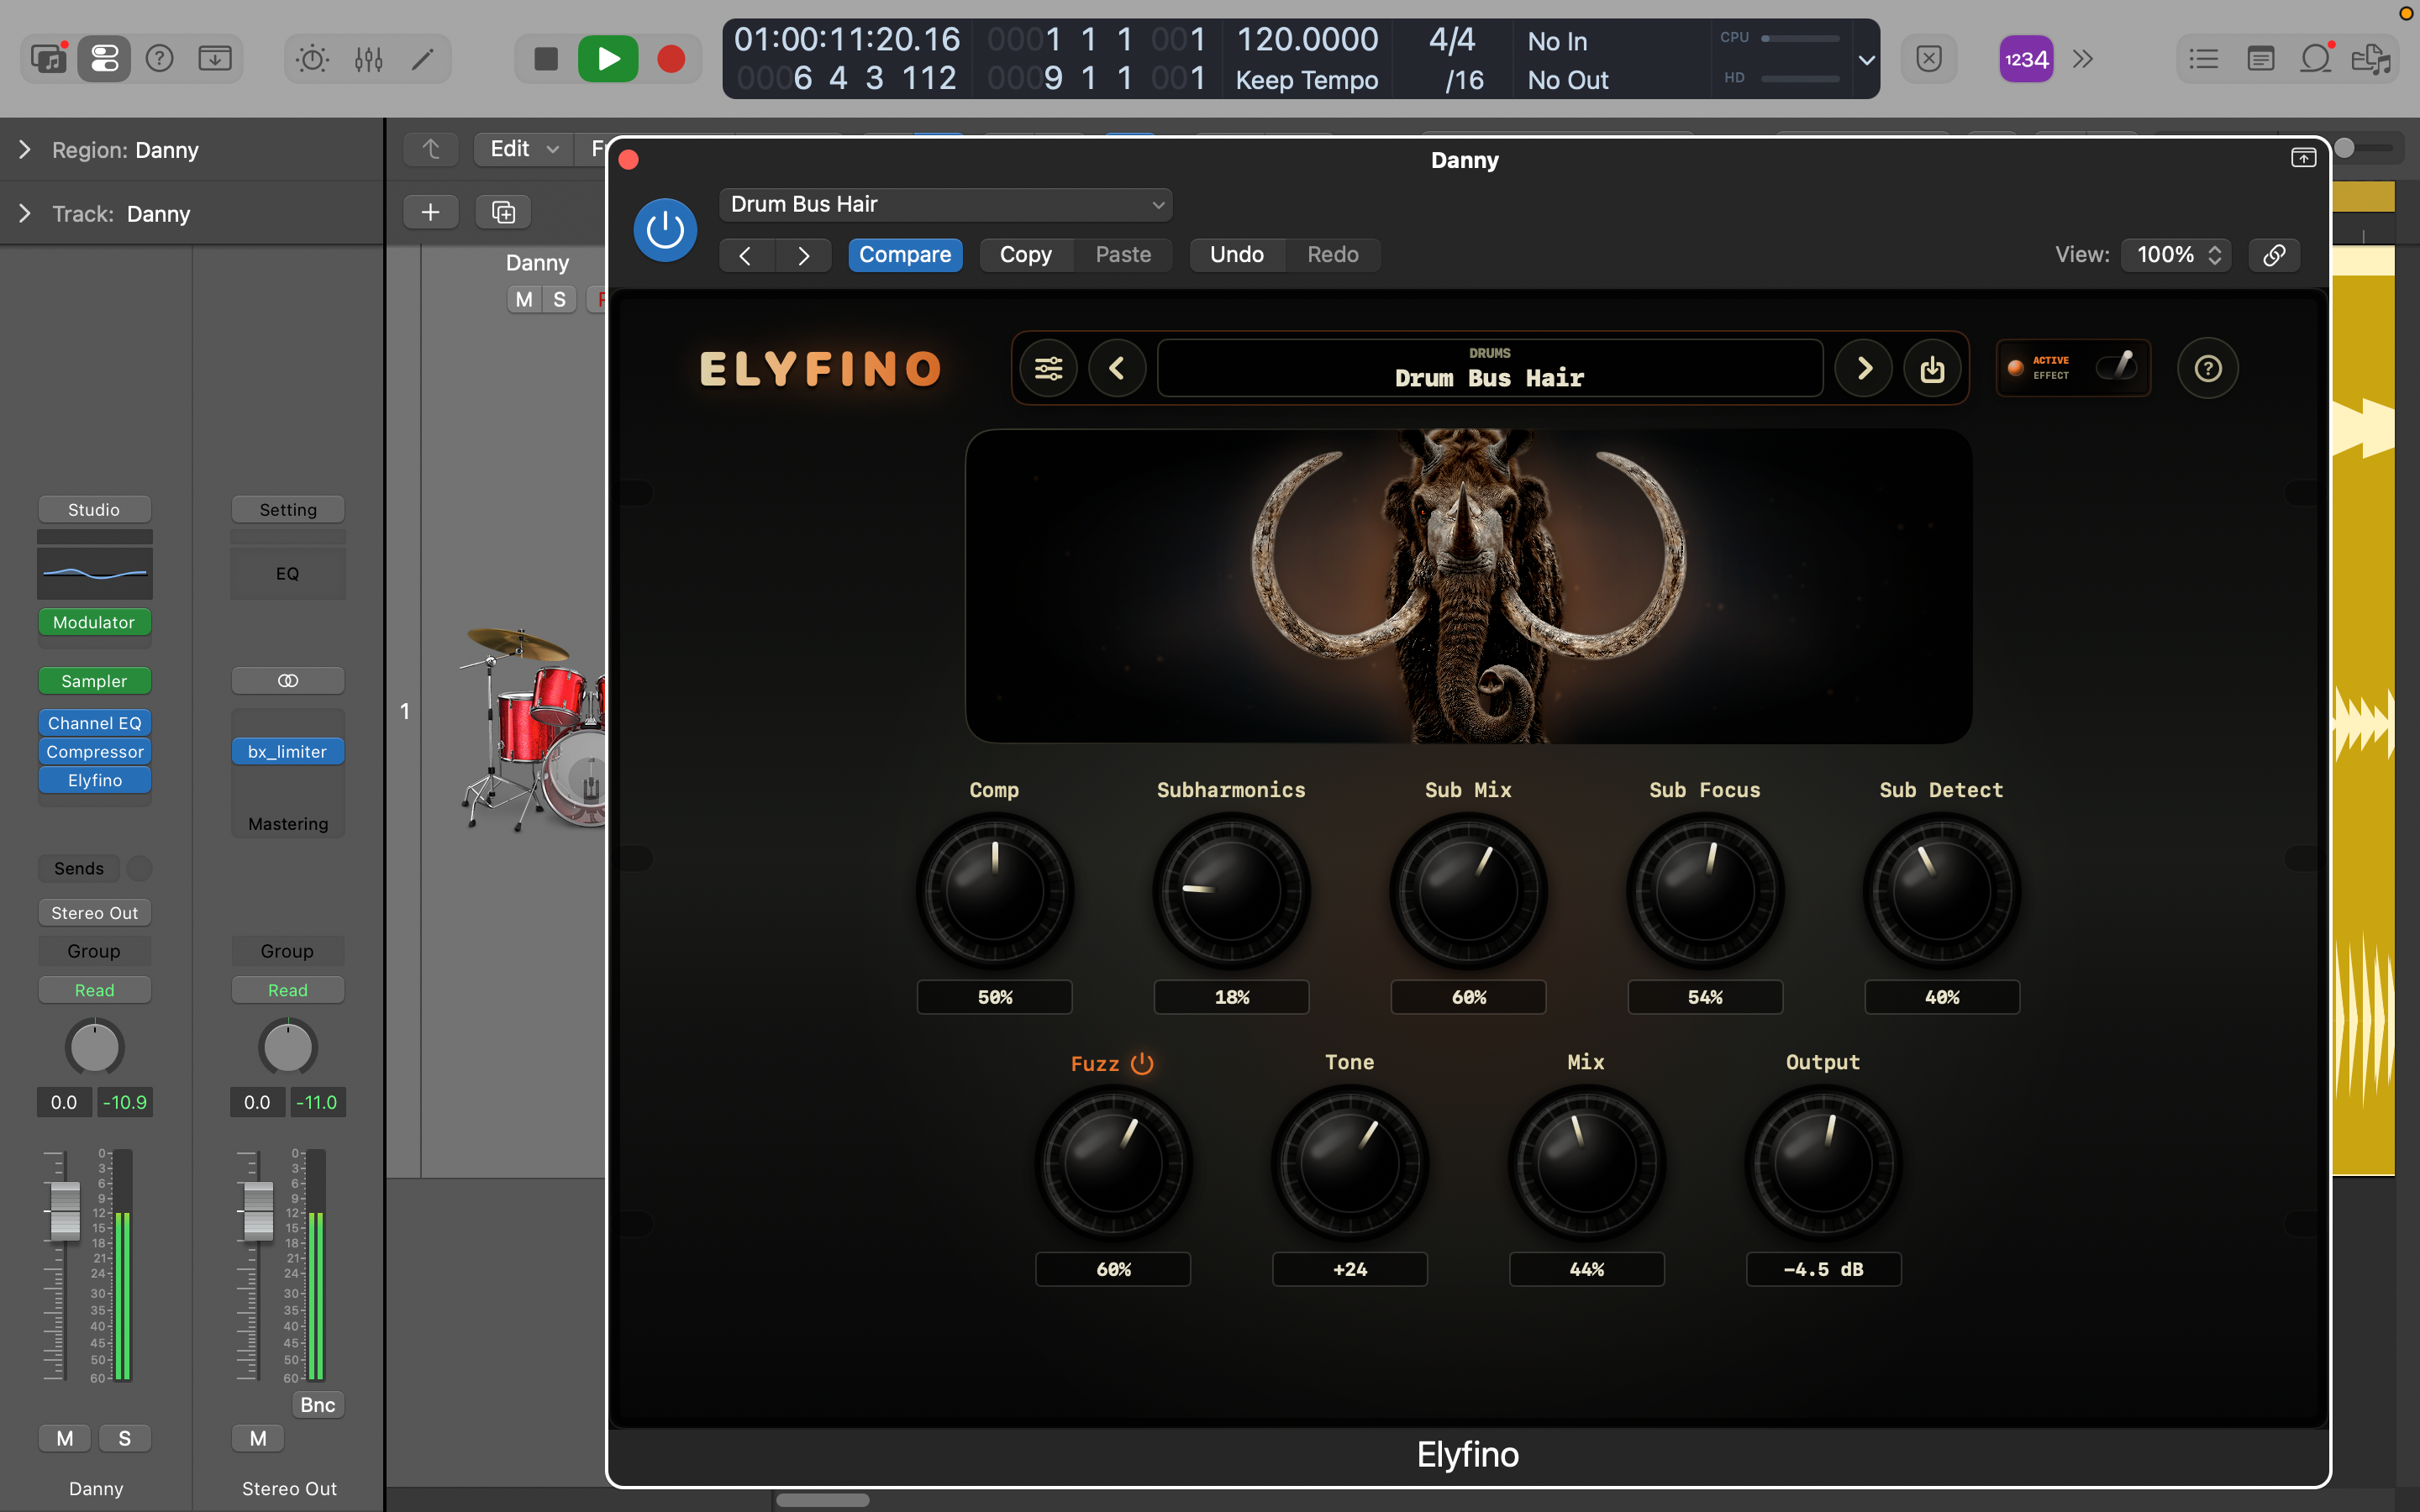
Task: Open Editors pencil icon
Action: 423,59
